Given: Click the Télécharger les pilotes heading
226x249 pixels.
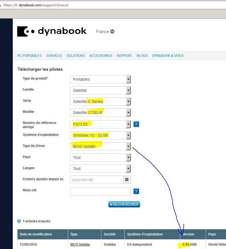Looking at the screenshot, I should coord(40,69).
